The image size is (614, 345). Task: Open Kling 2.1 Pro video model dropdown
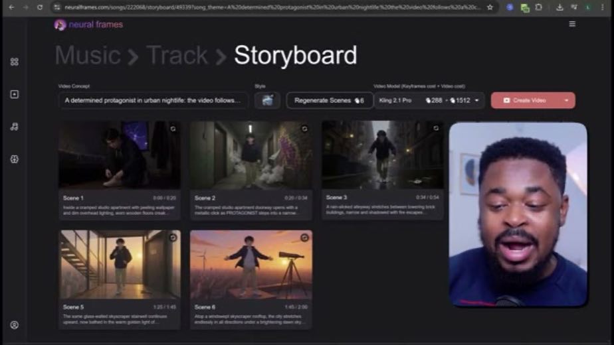pos(429,101)
